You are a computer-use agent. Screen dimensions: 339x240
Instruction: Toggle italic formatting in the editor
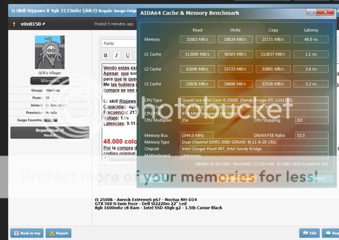(117, 55)
